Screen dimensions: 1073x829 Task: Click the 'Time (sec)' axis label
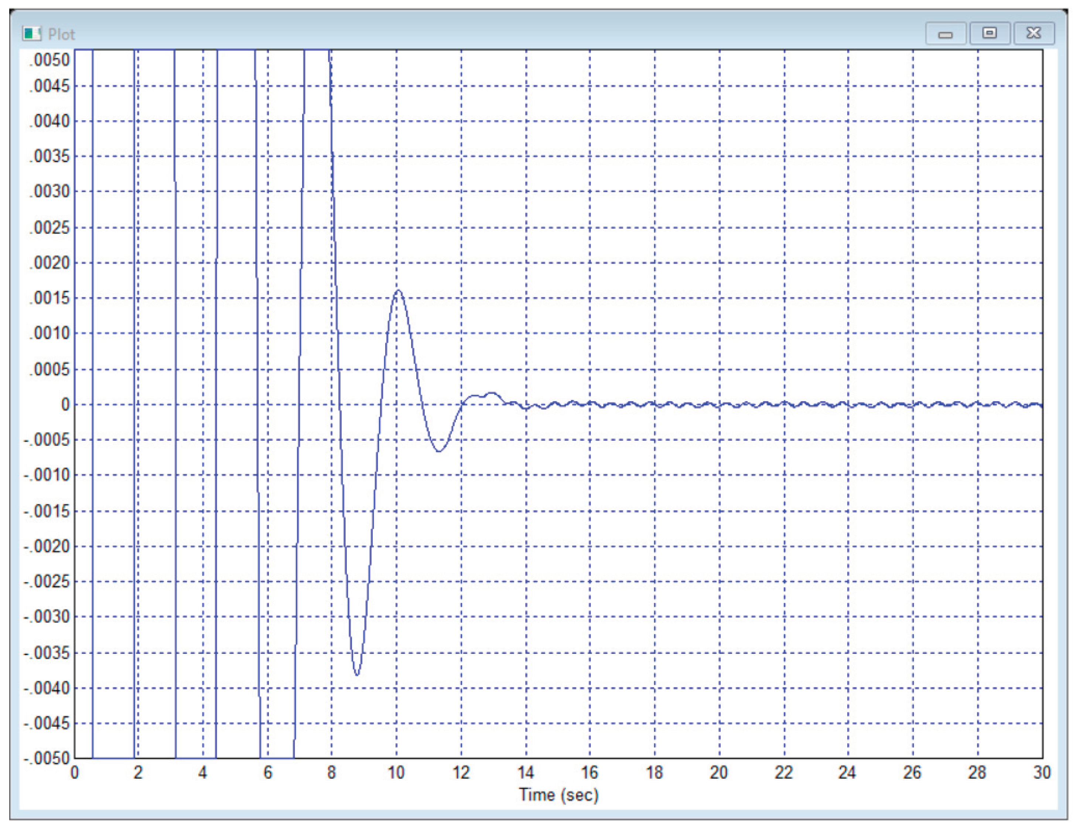[x=558, y=795]
